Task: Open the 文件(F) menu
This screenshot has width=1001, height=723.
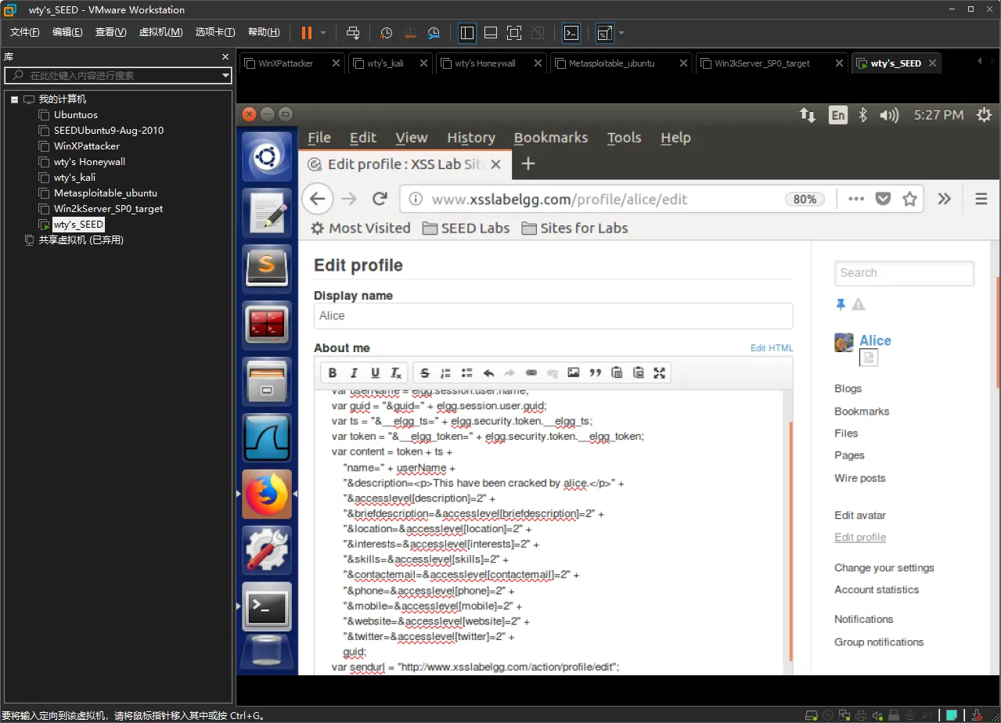Action: point(25,32)
